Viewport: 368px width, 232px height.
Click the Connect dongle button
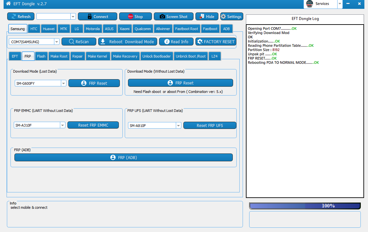point(97,16)
